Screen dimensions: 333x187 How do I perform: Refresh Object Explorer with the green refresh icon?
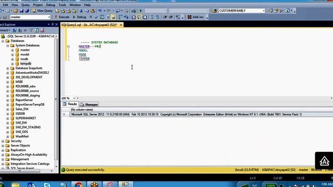[36, 31]
